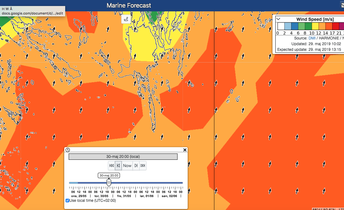Click the clock icon on time panel
The height and width of the screenshot is (210, 344).
tap(68, 150)
